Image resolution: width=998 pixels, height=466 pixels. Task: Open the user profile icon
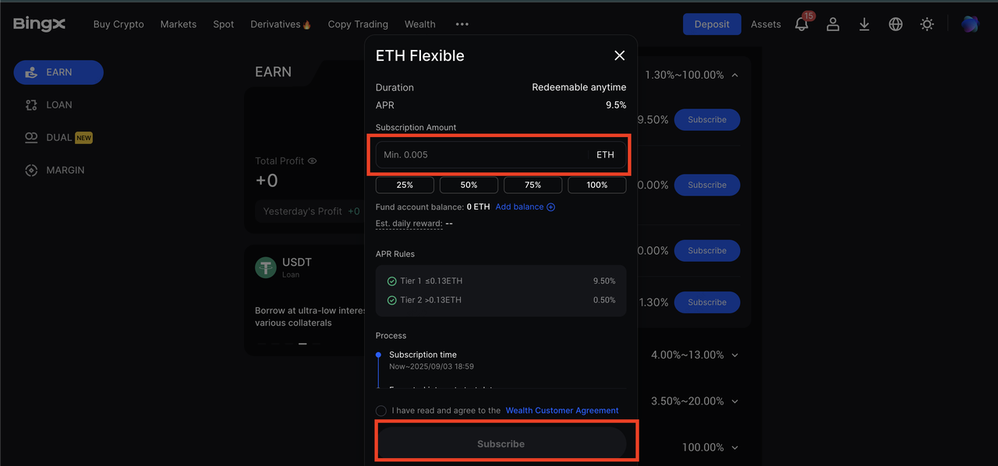click(x=833, y=24)
